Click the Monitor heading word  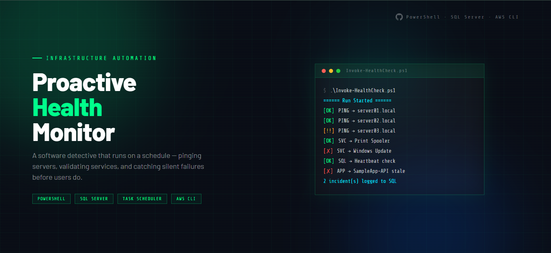73,132
